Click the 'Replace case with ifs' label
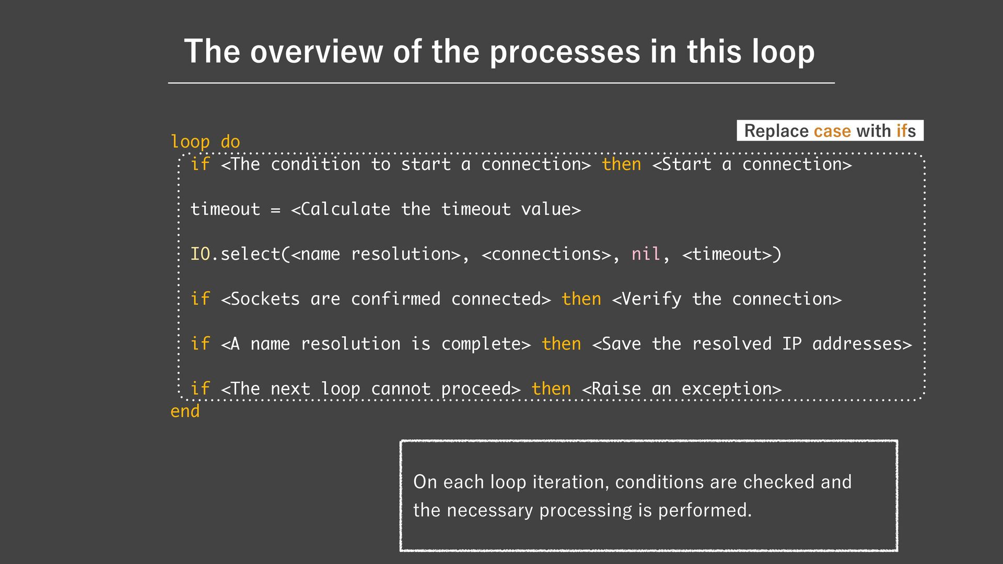 click(830, 131)
